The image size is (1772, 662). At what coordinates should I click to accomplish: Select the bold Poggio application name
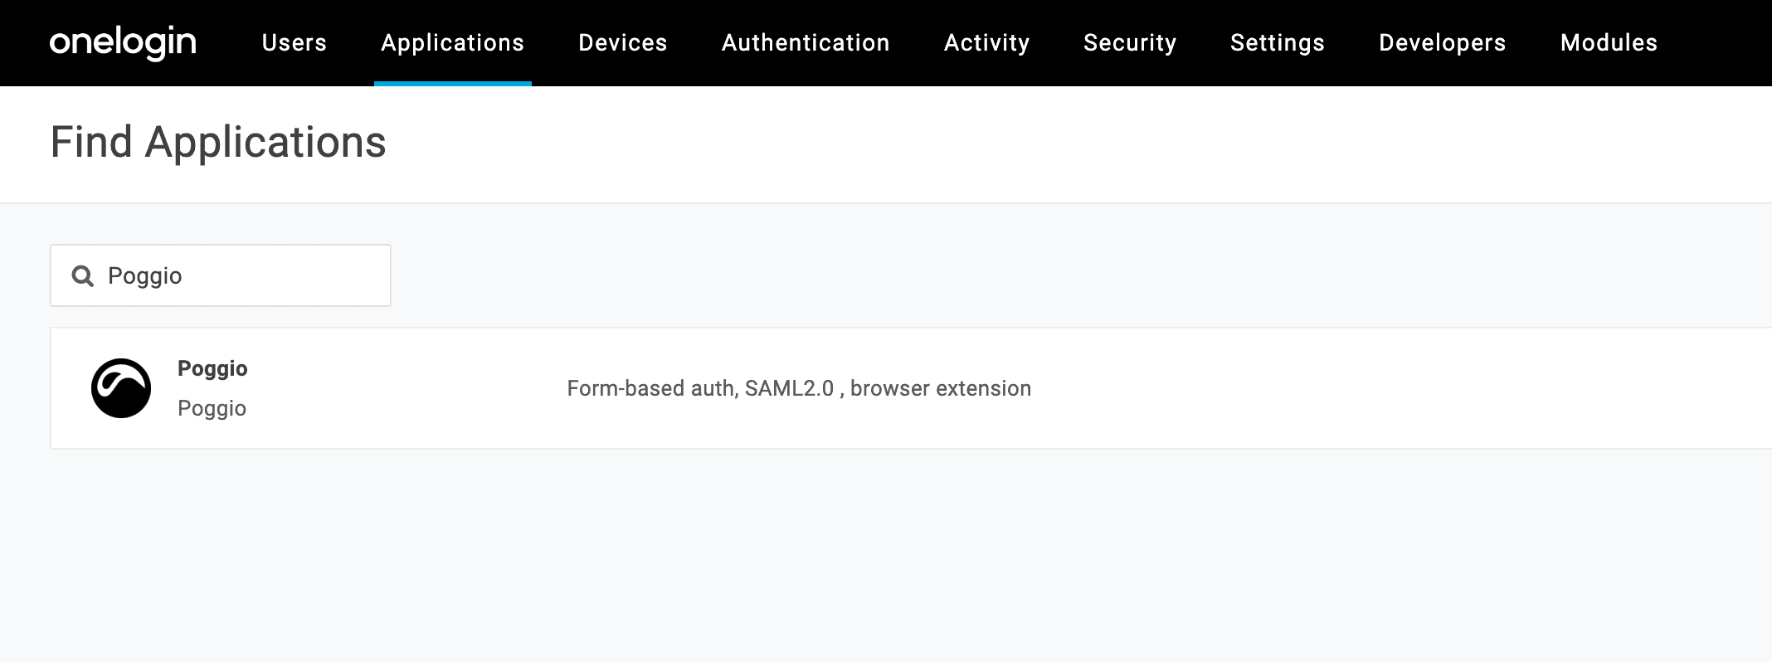click(212, 368)
